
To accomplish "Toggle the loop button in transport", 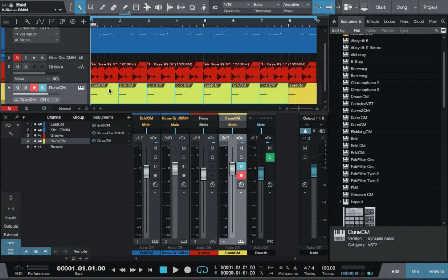I will click(x=202, y=270).
